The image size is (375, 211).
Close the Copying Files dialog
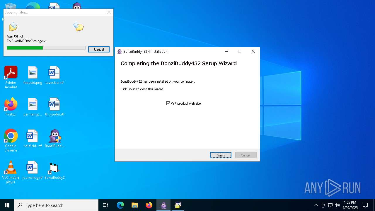[109, 12]
